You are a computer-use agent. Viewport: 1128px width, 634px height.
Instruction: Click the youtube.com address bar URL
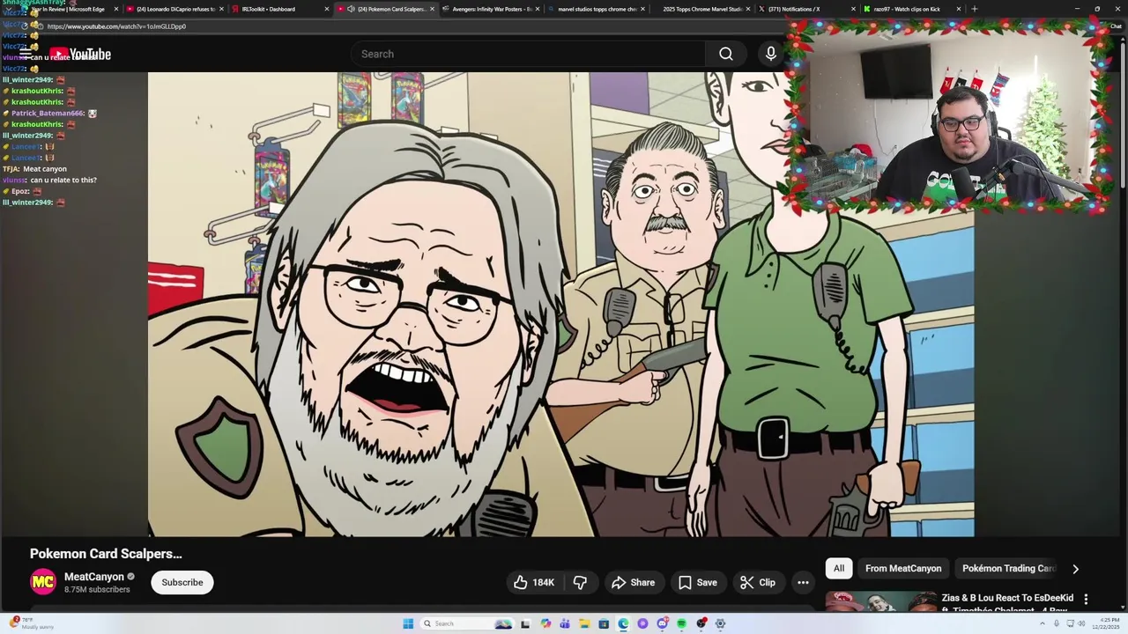click(x=116, y=26)
